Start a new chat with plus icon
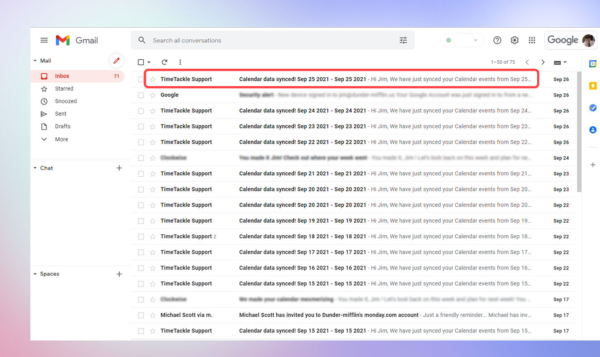600x357 pixels. [119, 168]
